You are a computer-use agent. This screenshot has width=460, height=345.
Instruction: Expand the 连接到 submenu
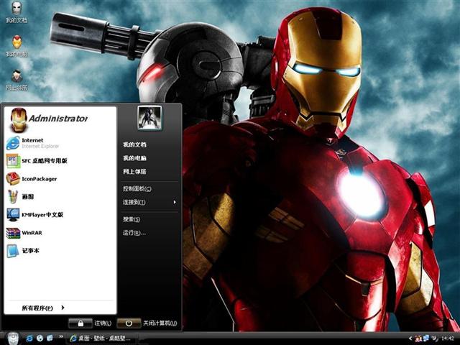pyautogui.click(x=149, y=202)
